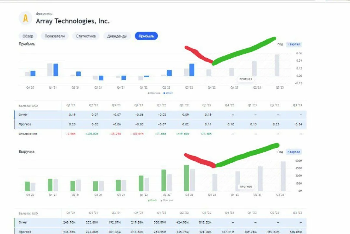The width and height of the screenshot is (350, 234).
Task: Click the green Q3 '22 revenue bar
Action: point(187,178)
